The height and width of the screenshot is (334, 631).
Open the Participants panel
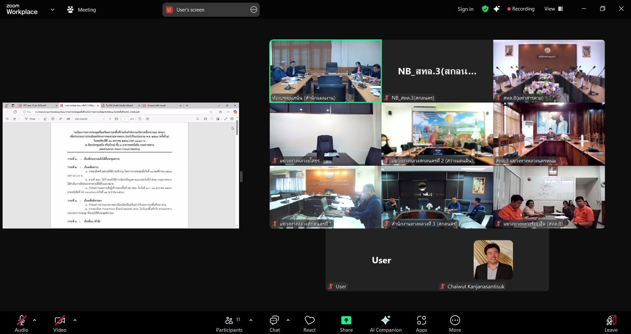[x=229, y=324]
